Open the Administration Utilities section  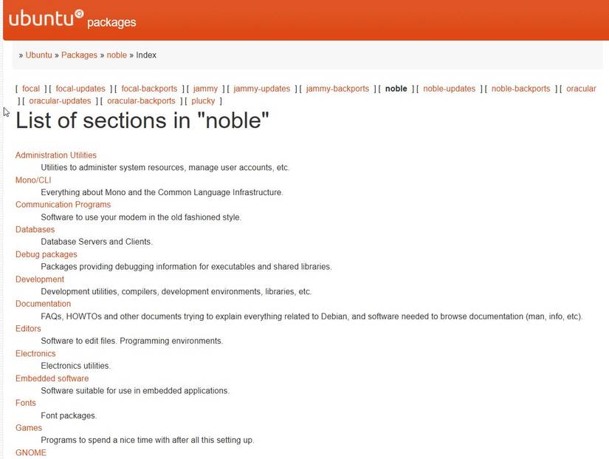(56, 155)
